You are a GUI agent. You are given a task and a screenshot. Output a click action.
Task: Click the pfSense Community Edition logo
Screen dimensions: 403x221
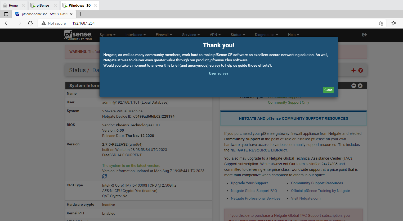tap(78, 35)
